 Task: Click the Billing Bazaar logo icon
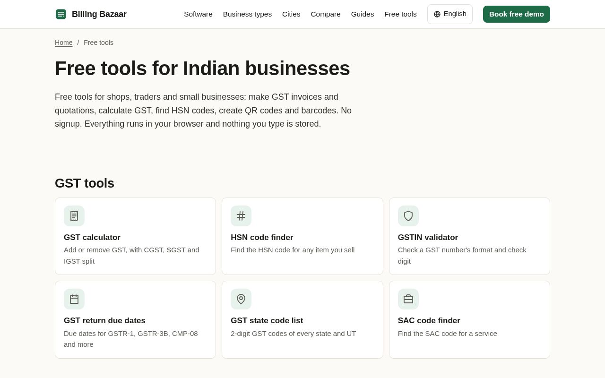click(61, 14)
